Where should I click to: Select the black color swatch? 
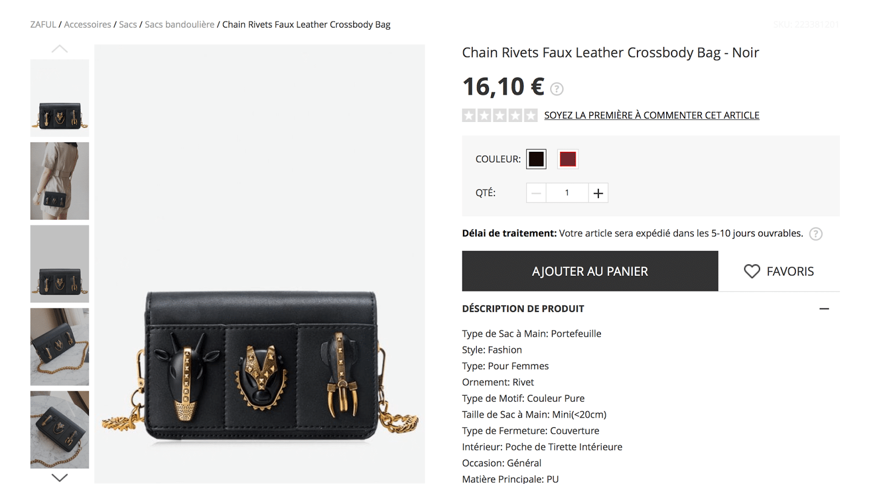[x=536, y=159]
